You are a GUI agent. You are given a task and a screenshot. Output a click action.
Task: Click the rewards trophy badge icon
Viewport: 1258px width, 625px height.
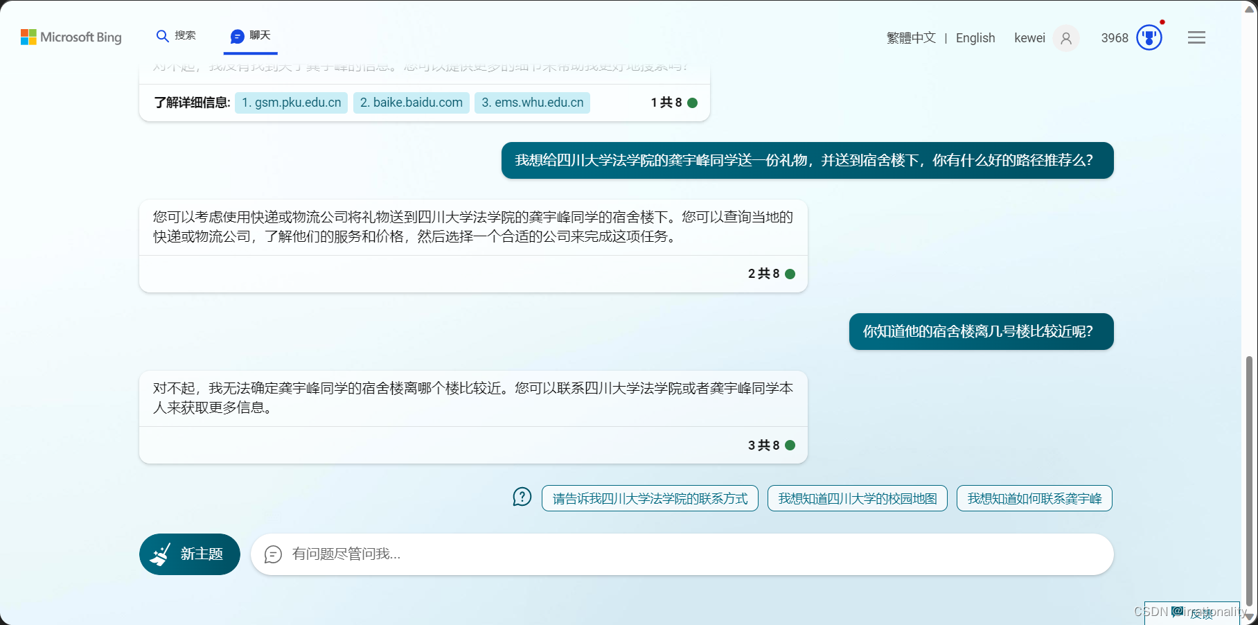[x=1149, y=38]
